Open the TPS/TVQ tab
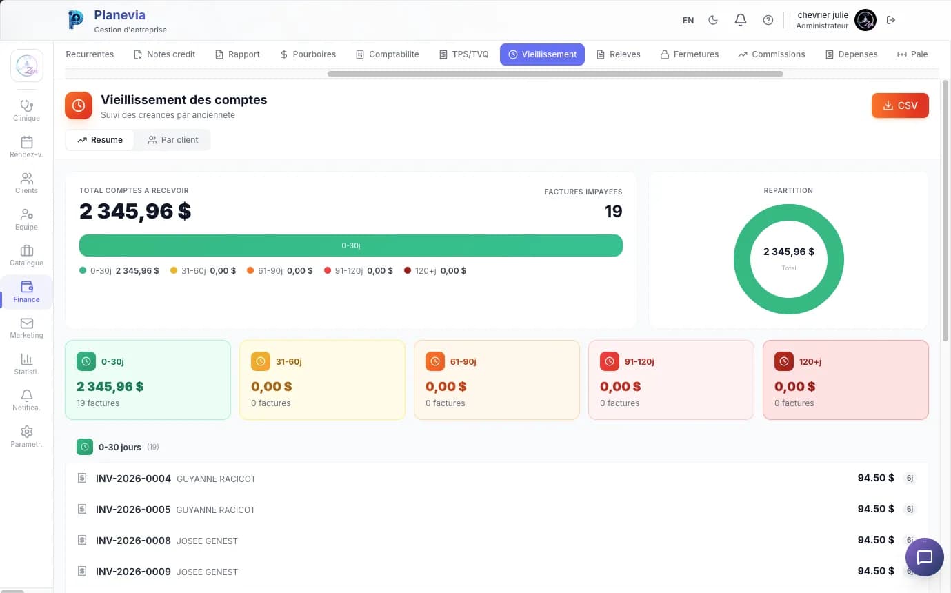 (x=463, y=54)
